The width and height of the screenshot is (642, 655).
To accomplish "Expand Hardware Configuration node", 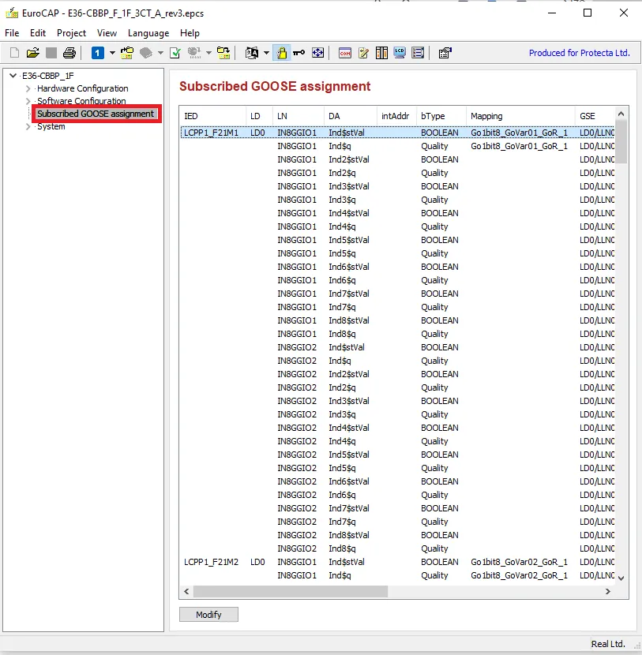I will (x=28, y=88).
